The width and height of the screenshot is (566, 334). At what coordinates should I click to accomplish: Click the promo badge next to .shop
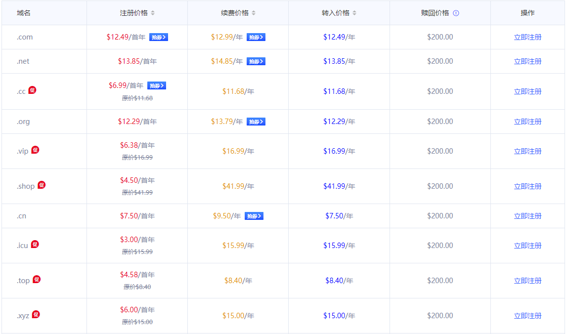pyautogui.click(x=42, y=185)
